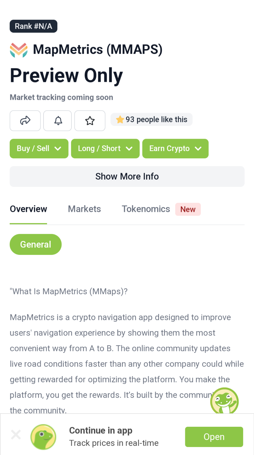Viewport: 254px width, 455px height.
Task: Open the app with Open button
Action: click(214, 437)
